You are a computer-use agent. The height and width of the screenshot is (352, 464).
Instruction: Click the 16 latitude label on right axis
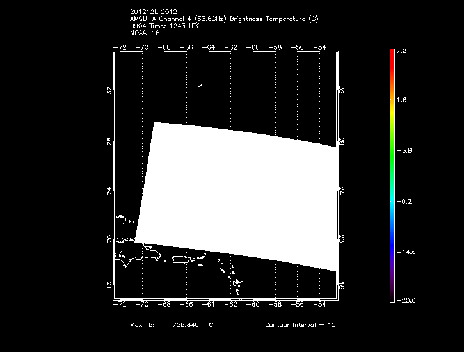(341, 286)
